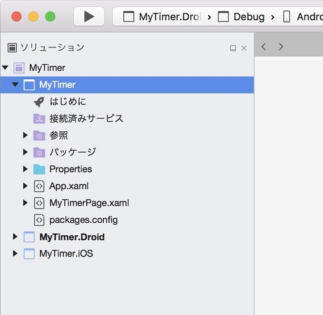
Task: Close the ソリューション panel
Action: coord(244,48)
